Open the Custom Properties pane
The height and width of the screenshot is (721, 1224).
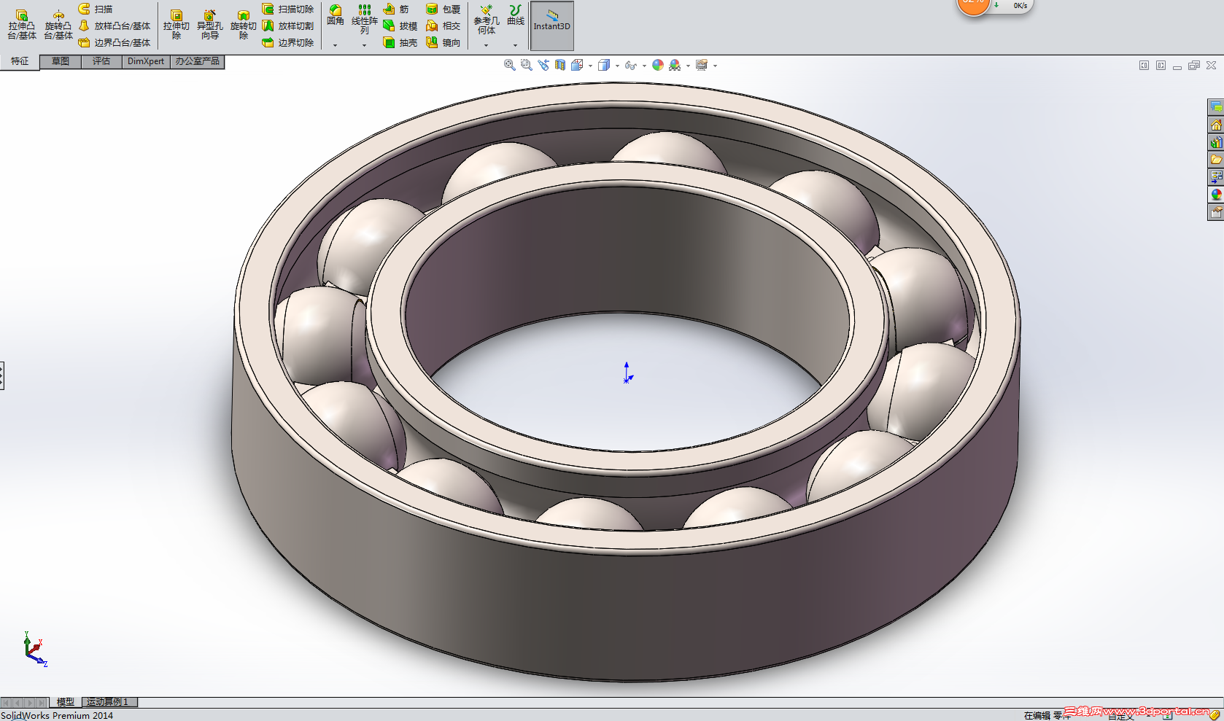(x=1216, y=212)
